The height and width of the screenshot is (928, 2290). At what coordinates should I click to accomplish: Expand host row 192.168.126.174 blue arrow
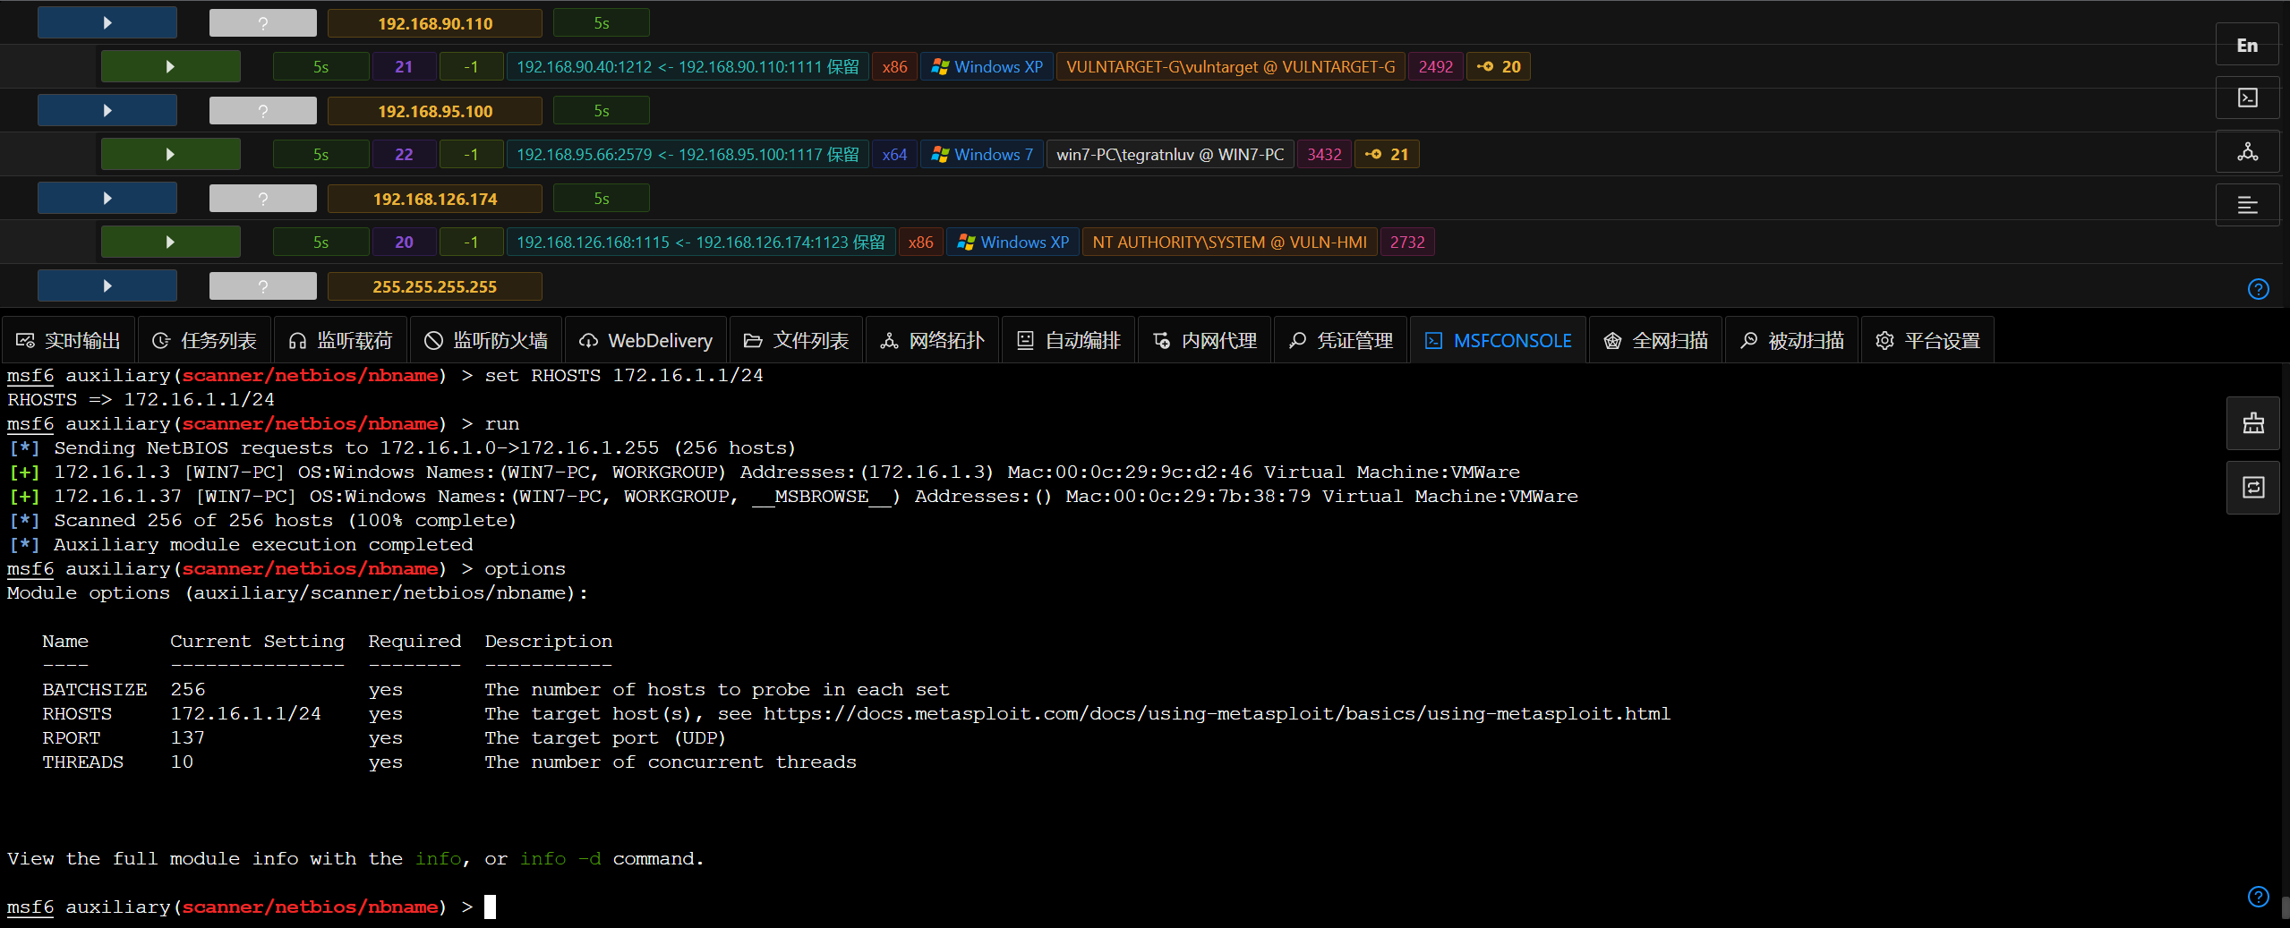107,199
